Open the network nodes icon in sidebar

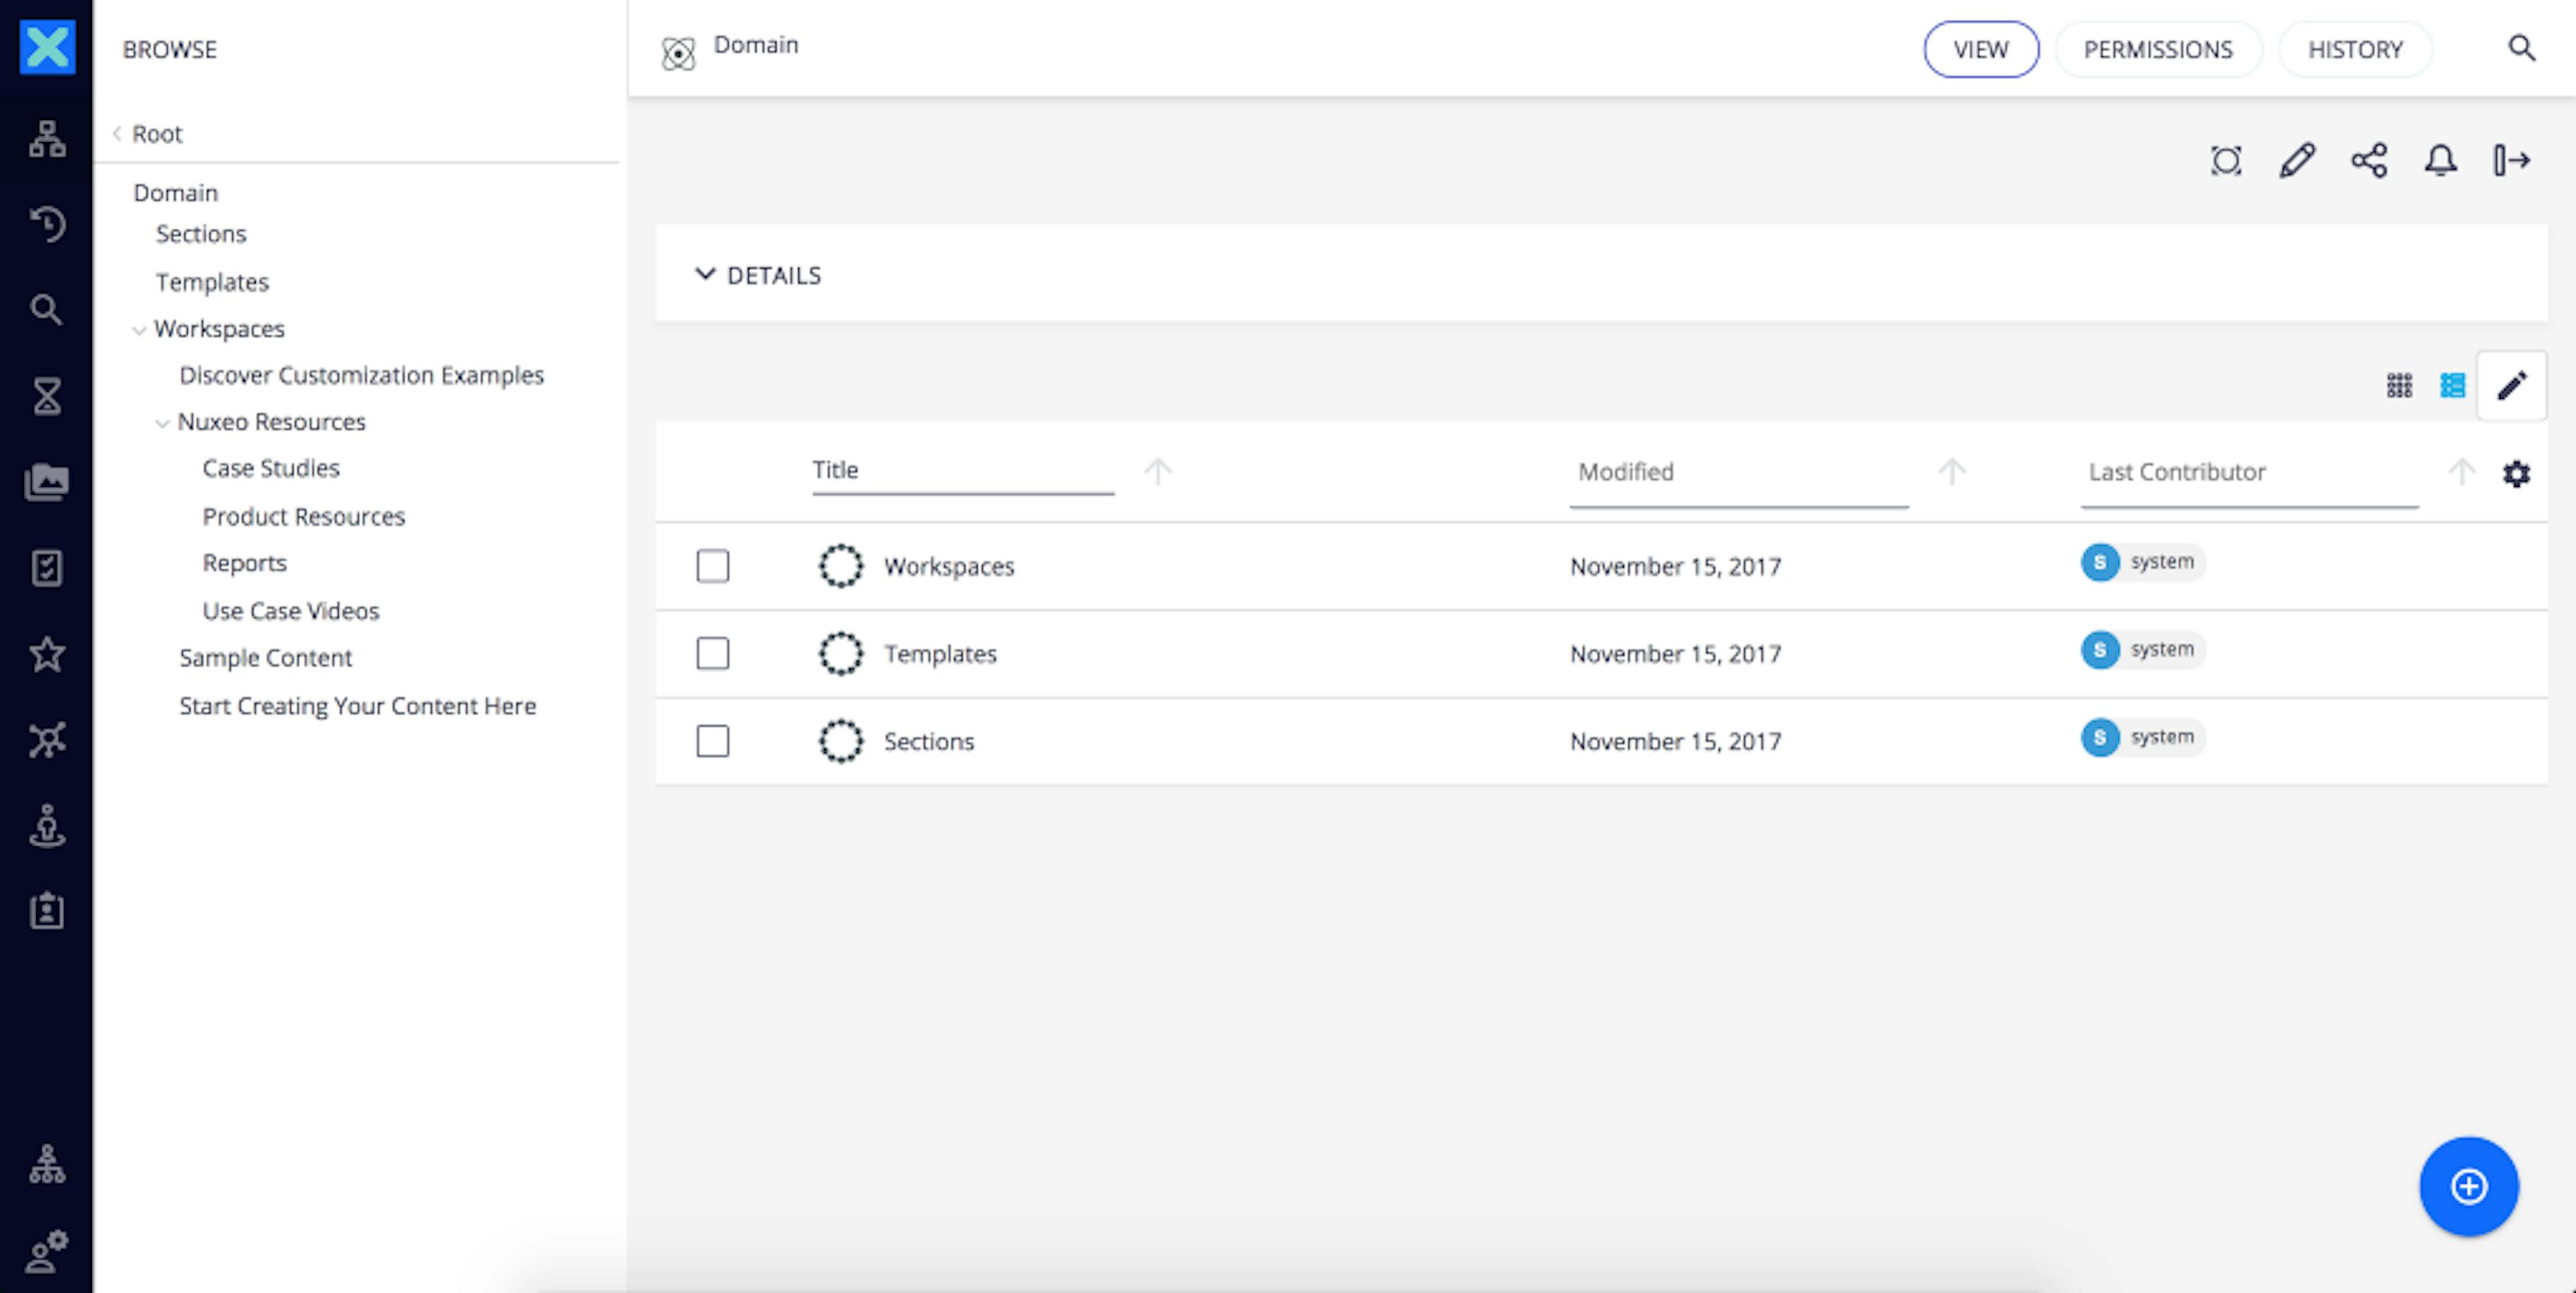click(x=47, y=740)
